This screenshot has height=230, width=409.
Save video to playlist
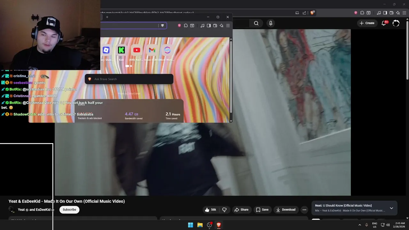262,210
